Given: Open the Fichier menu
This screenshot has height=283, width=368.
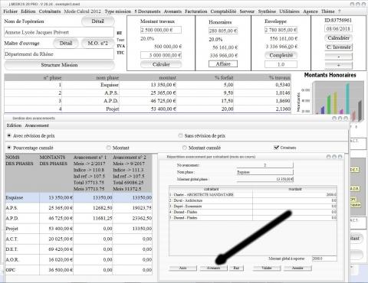Looking at the screenshot, I should tap(10, 11).
